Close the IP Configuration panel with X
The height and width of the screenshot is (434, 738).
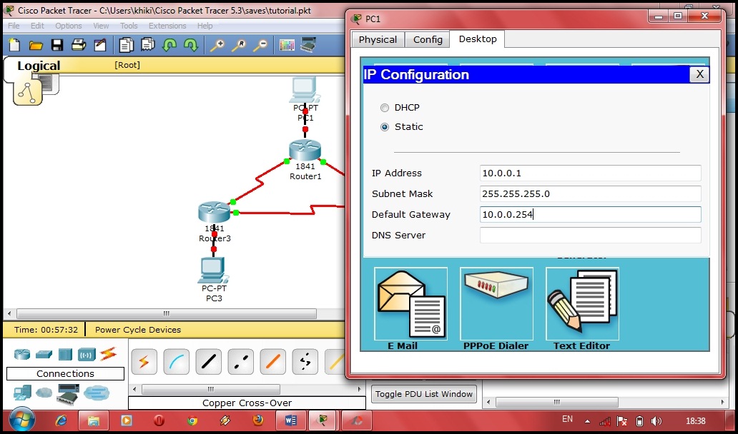click(699, 74)
